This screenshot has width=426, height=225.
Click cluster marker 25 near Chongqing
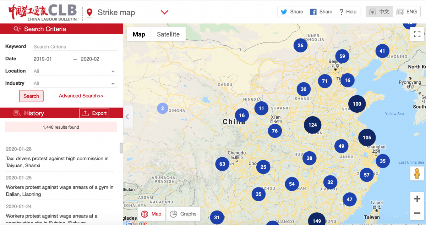[263, 167]
